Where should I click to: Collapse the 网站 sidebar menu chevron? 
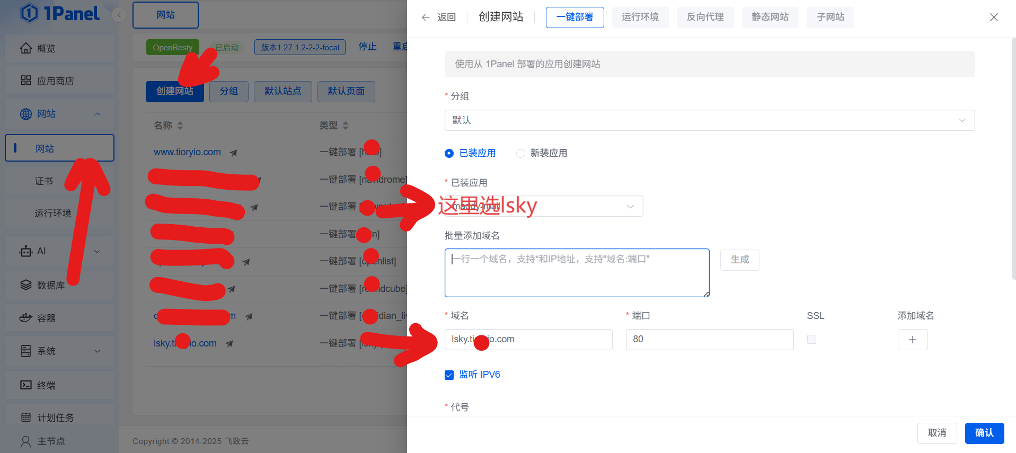coord(97,114)
